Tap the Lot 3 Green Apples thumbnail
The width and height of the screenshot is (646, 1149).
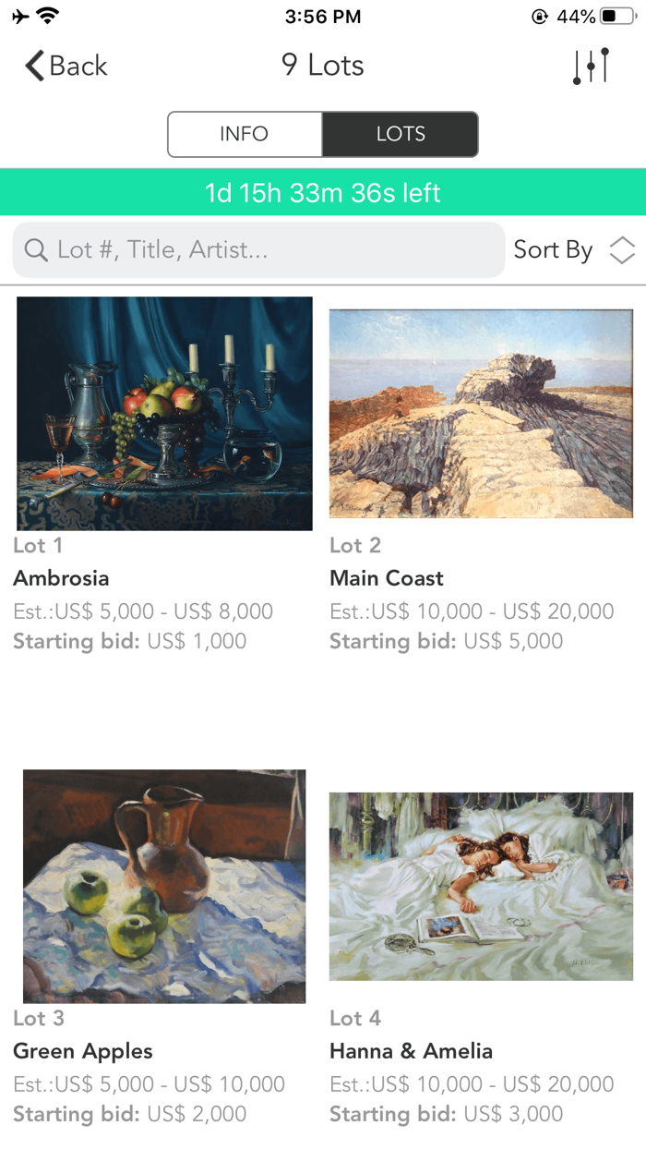point(163,886)
